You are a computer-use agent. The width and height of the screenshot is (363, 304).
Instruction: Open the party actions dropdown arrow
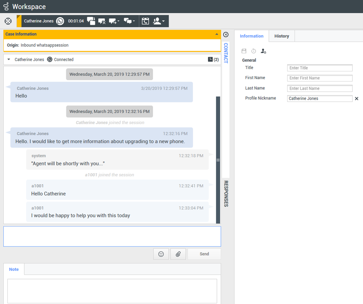click(163, 21)
